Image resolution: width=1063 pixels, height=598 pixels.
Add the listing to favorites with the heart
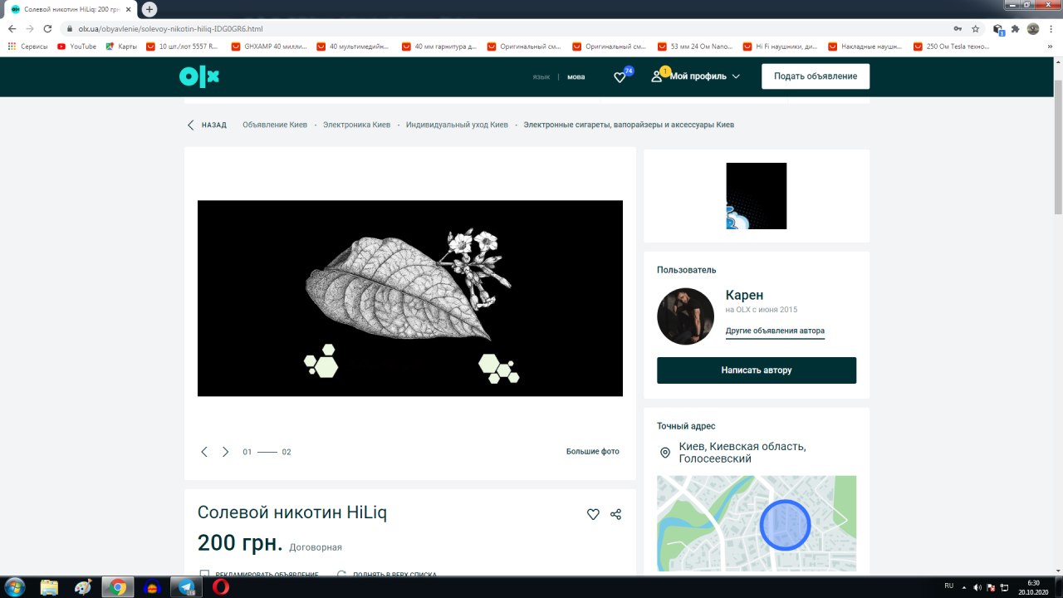[x=593, y=514]
